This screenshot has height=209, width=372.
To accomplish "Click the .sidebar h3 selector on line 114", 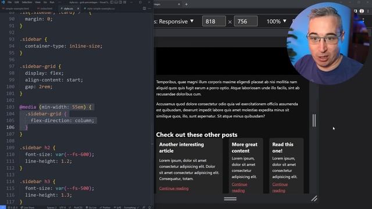I will pos(35,181).
